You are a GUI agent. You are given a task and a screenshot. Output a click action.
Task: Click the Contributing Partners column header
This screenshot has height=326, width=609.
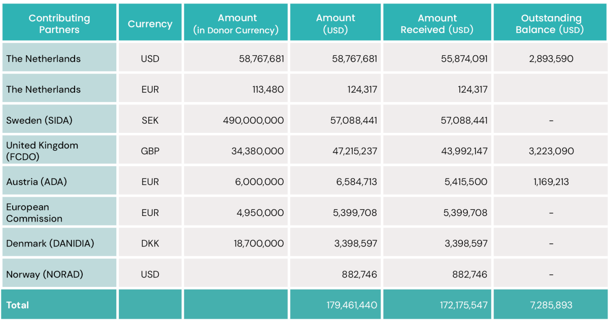coord(59,24)
